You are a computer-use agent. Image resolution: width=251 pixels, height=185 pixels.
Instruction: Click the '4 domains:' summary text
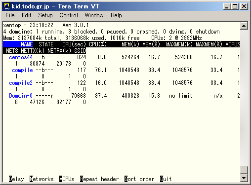tap(18, 32)
